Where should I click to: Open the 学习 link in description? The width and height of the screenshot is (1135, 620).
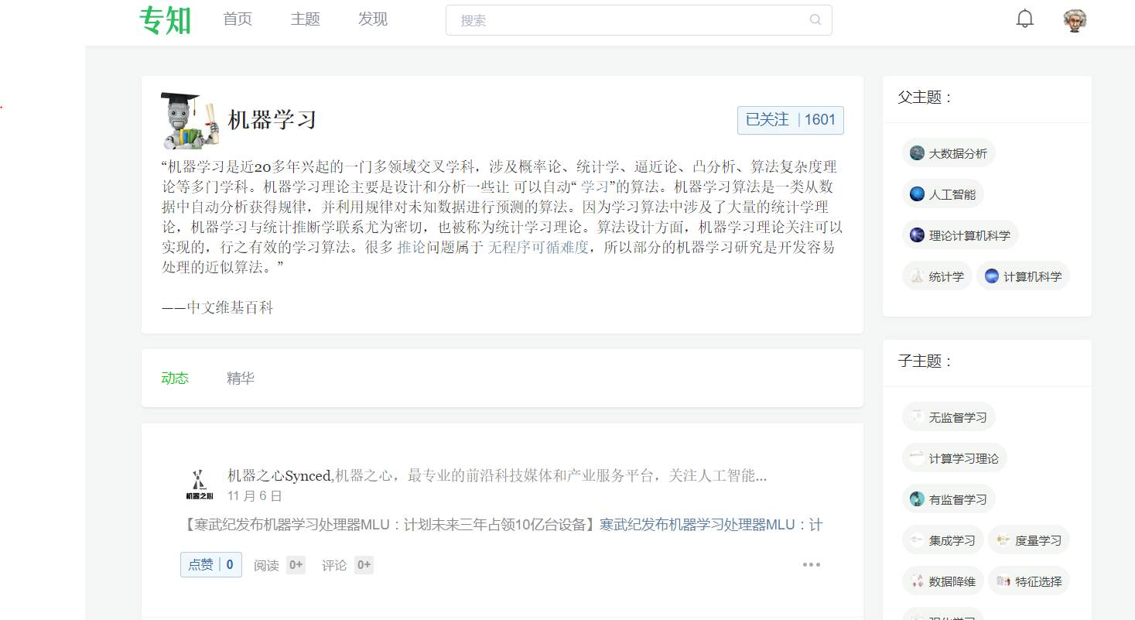pos(594,187)
